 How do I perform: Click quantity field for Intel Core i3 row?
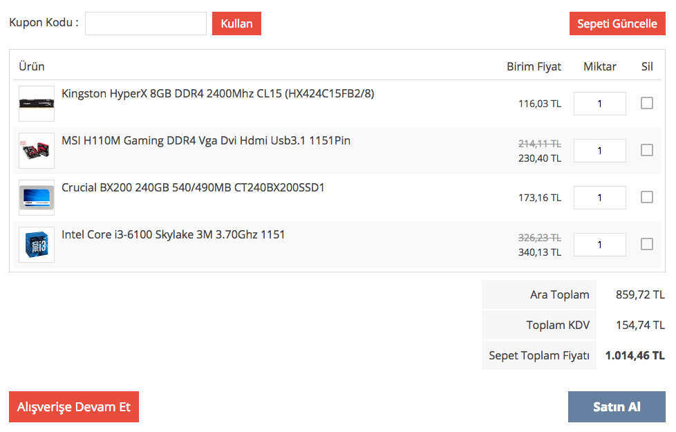[600, 245]
